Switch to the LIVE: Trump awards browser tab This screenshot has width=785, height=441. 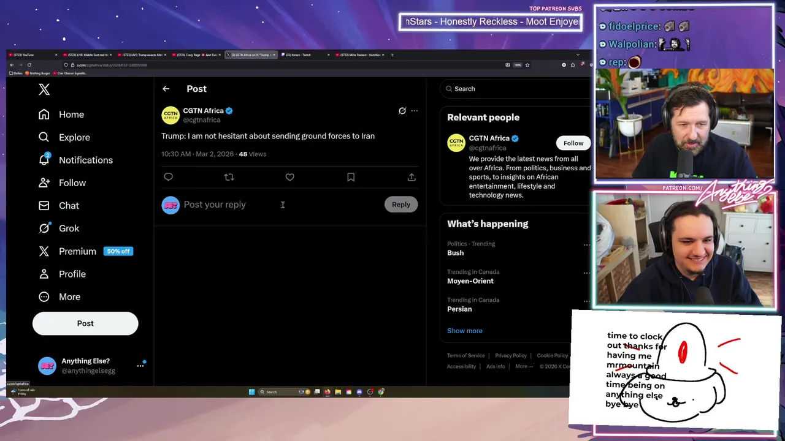pos(143,55)
